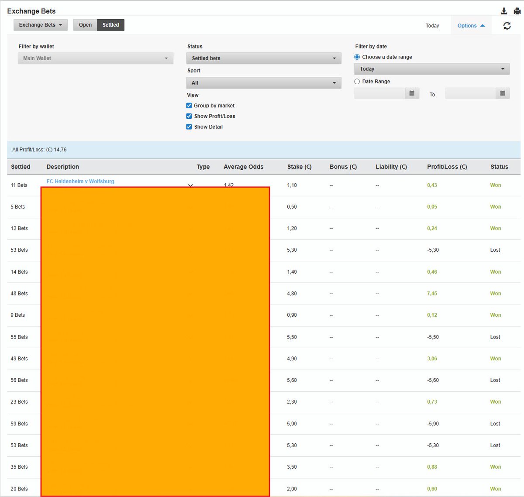
Task: Click the 14 Bets cell
Action: tap(19, 272)
